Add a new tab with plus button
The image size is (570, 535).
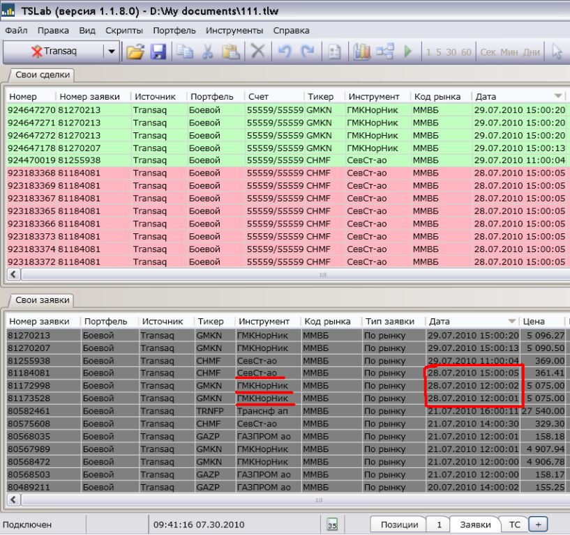click(537, 525)
